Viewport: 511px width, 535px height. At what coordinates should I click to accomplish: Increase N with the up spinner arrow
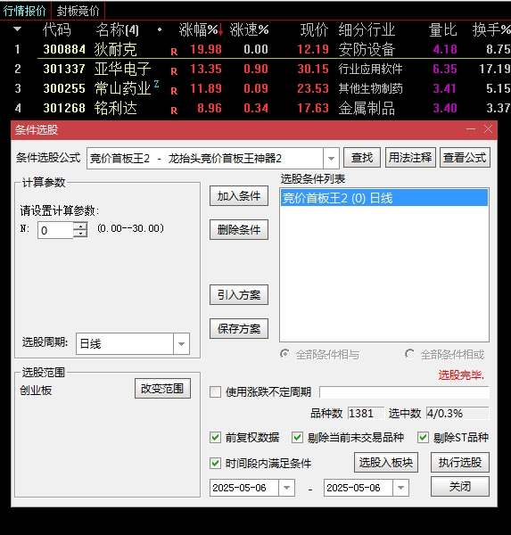[80, 226]
